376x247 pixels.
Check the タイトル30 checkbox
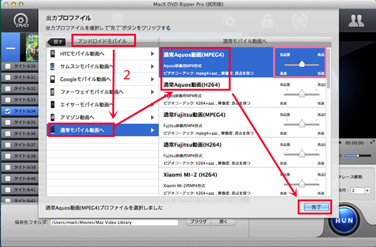[x=8, y=66]
